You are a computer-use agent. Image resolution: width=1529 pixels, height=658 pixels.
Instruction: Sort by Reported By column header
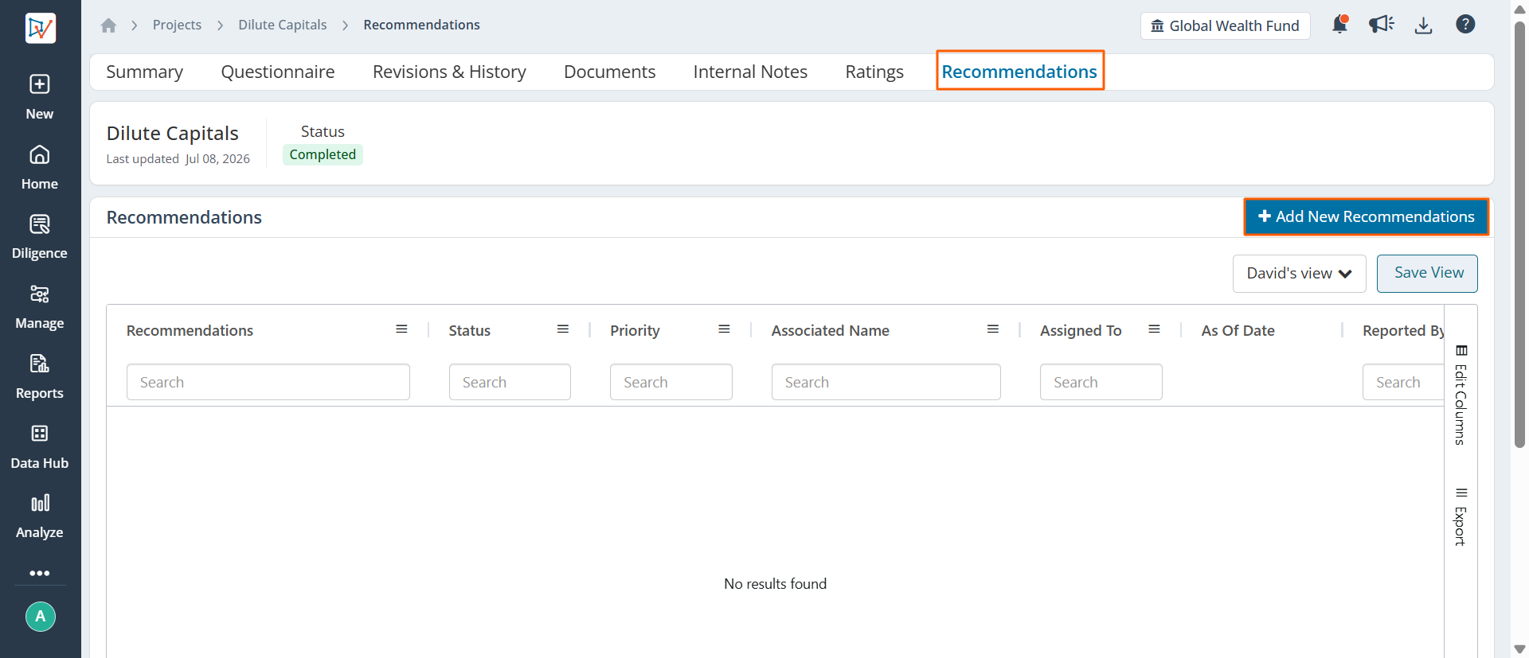(x=1403, y=330)
